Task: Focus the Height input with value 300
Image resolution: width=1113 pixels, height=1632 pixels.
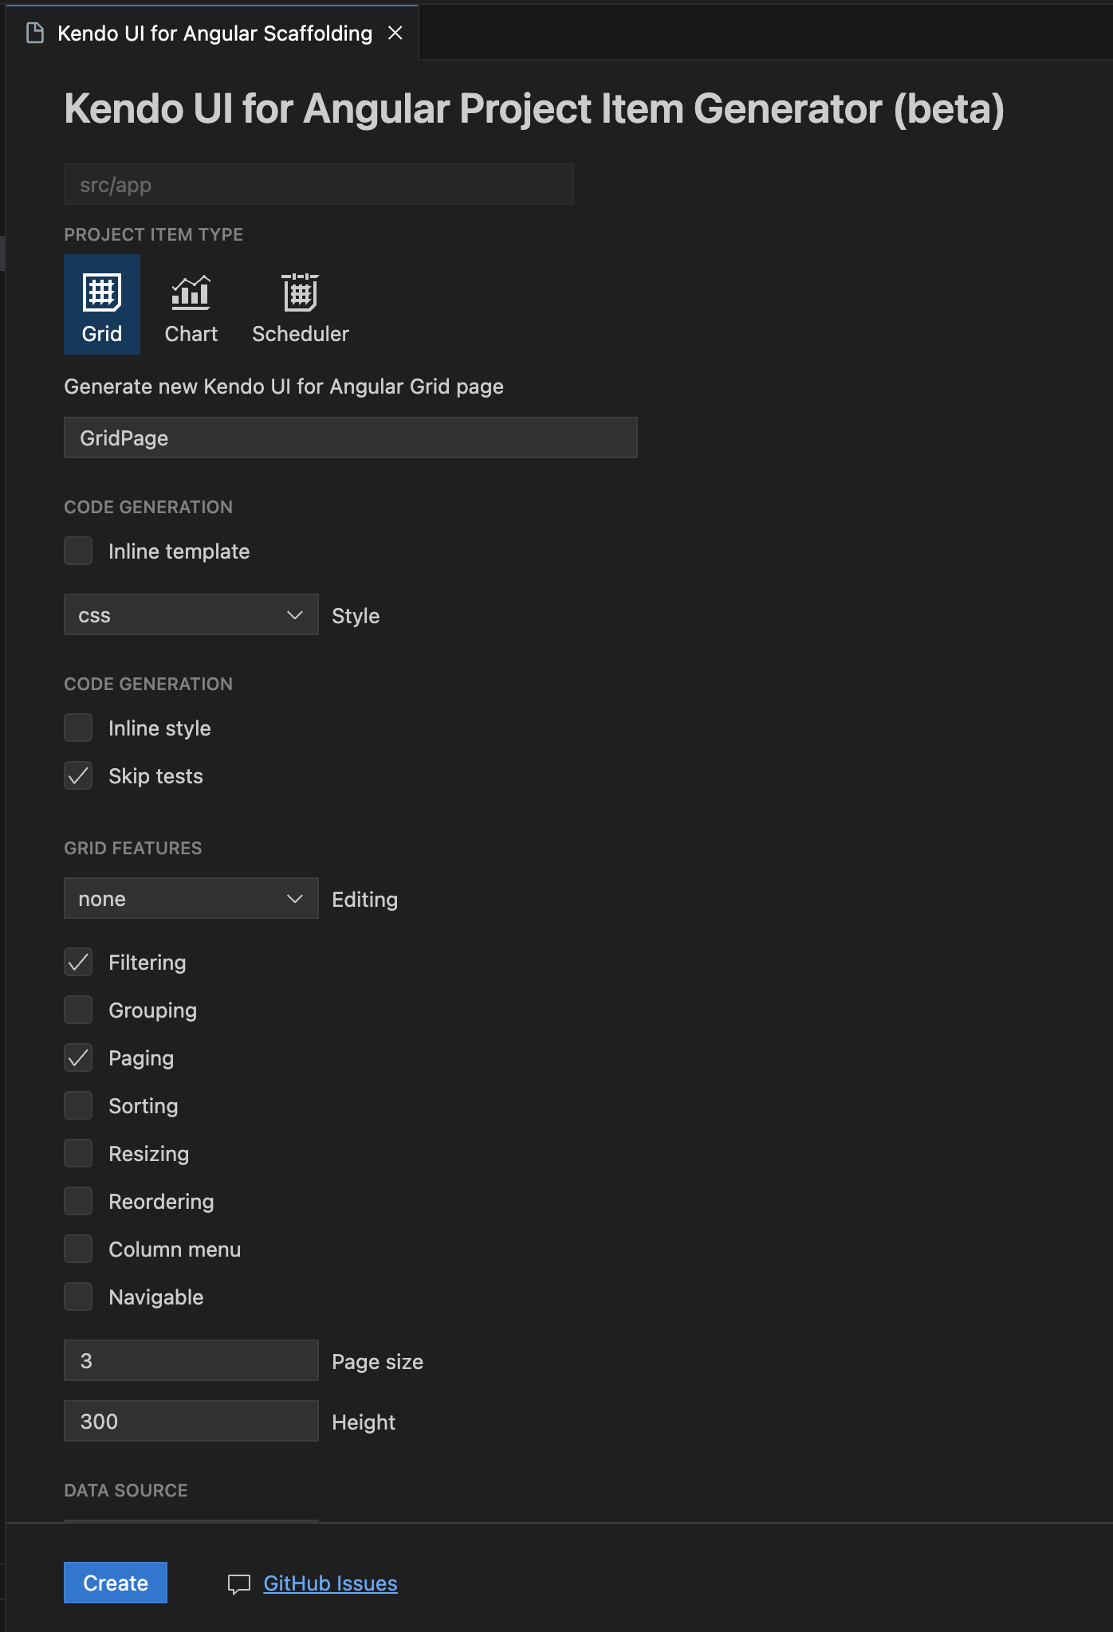Action: coord(191,1421)
